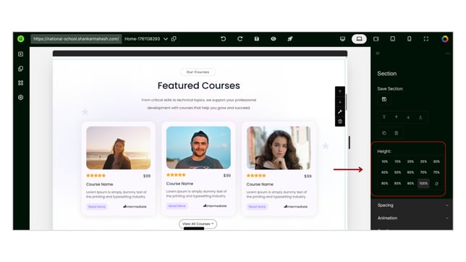
Task: Delete section with floating toolbar trash icon
Action: [x=340, y=122]
